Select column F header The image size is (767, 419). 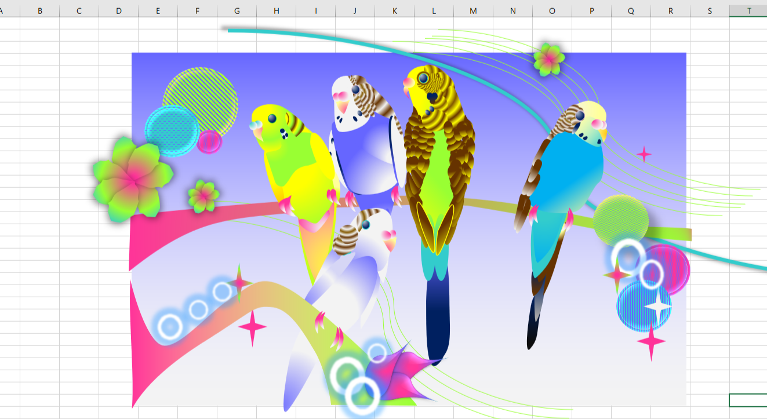pos(197,11)
